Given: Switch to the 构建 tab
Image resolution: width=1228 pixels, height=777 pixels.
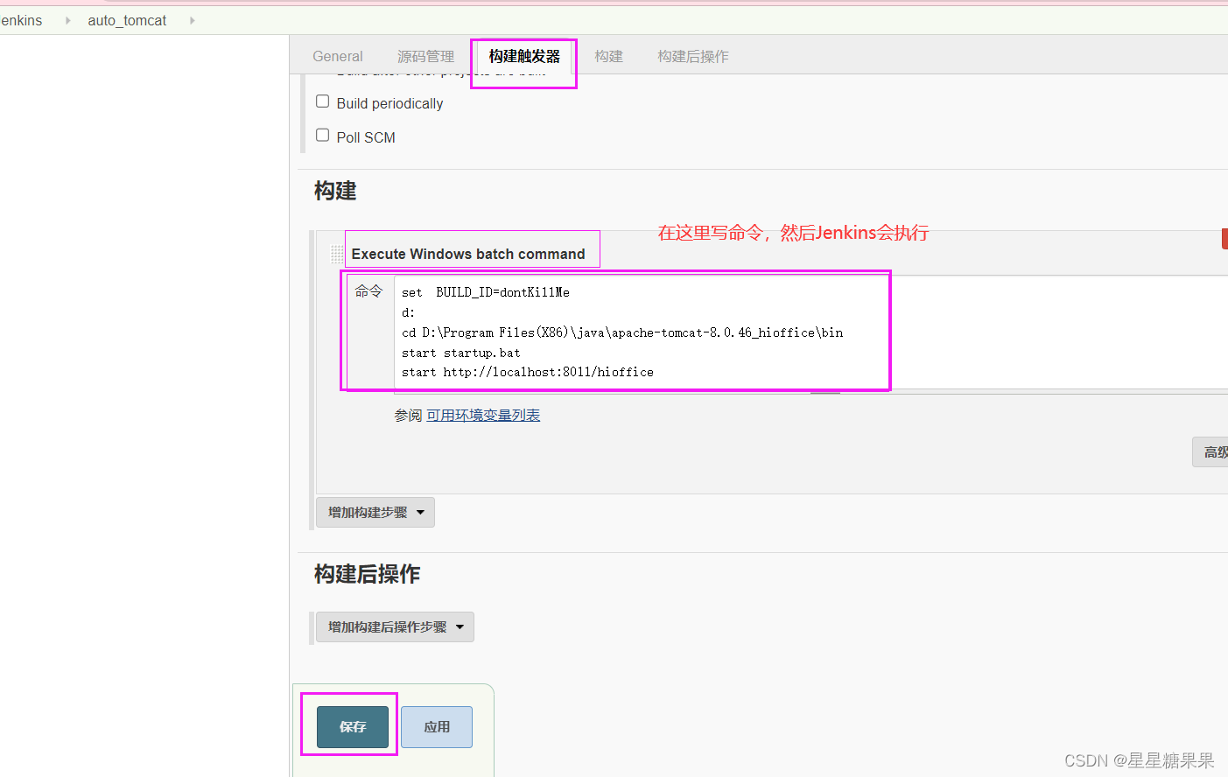Looking at the screenshot, I should pos(608,56).
